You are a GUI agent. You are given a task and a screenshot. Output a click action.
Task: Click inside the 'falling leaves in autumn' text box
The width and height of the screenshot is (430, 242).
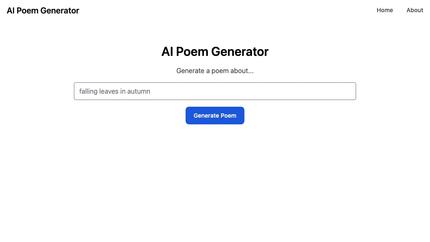point(215,91)
